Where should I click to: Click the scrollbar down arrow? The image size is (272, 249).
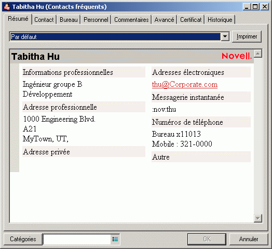click(x=258, y=218)
